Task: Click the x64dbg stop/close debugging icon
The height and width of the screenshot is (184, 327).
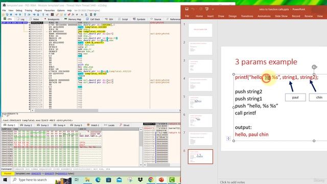Action: (x=11, y=15)
